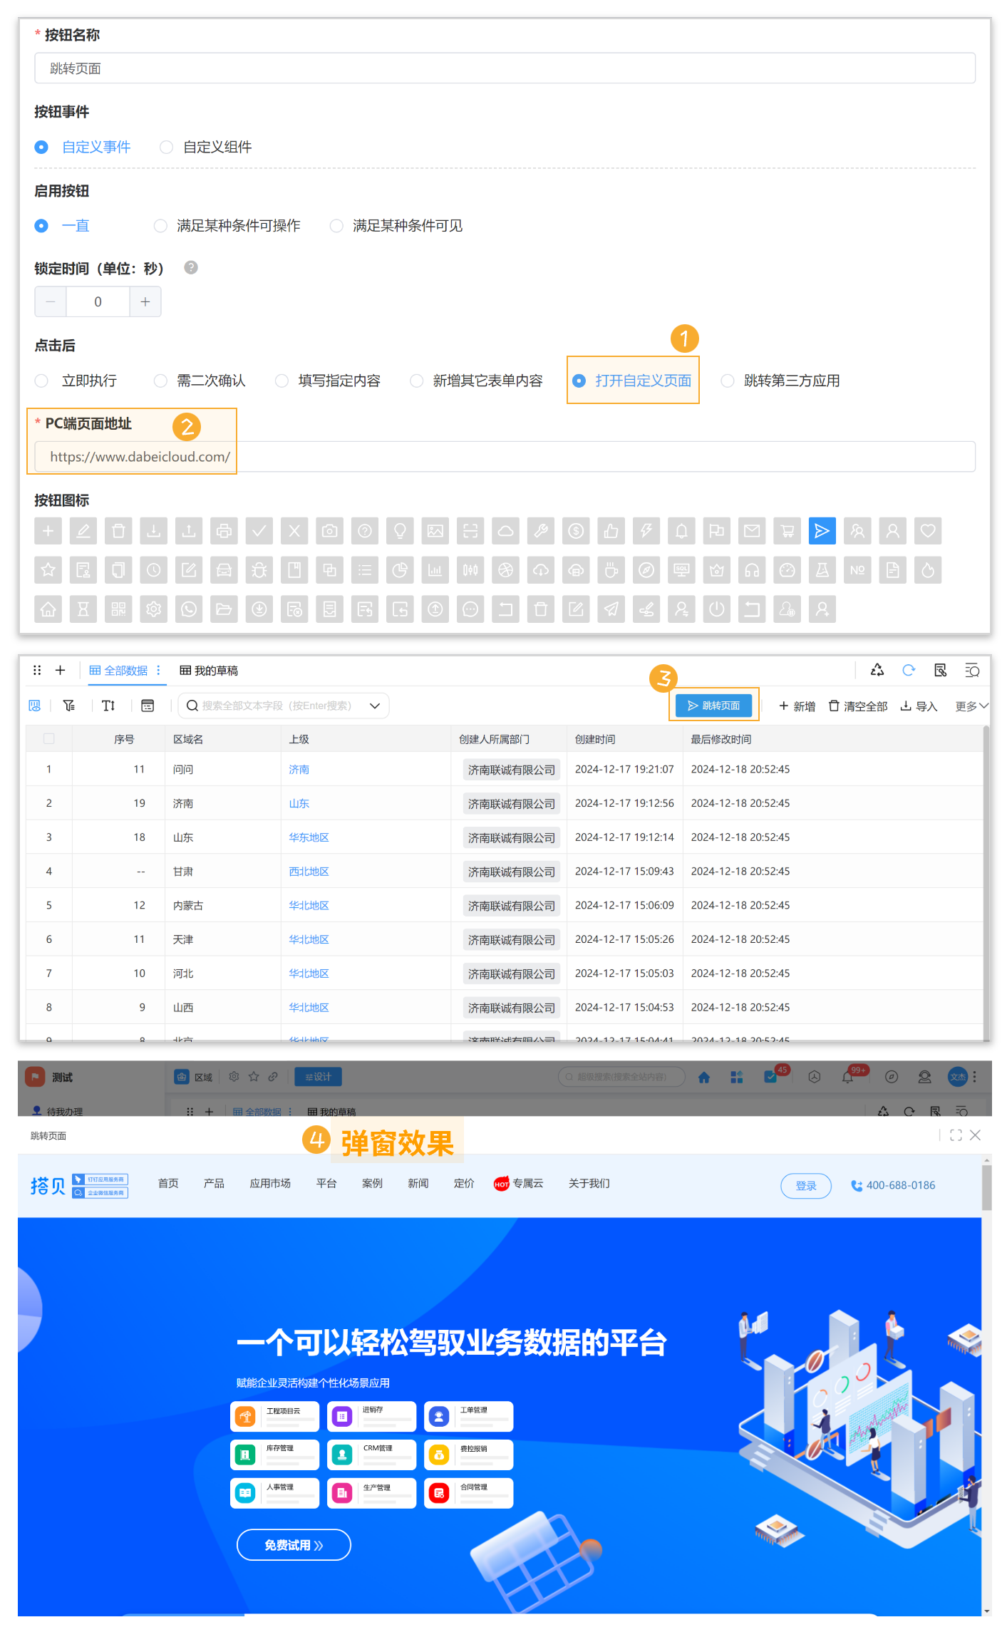1007x1637 pixels.
Task: Open the 华东地区 link in 山东 row
Action: point(309,837)
